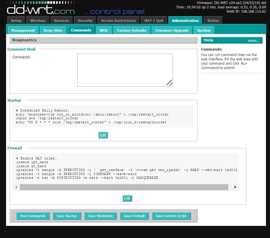Edit the Startup script
270x238 pixels.
tap(103, 135)
